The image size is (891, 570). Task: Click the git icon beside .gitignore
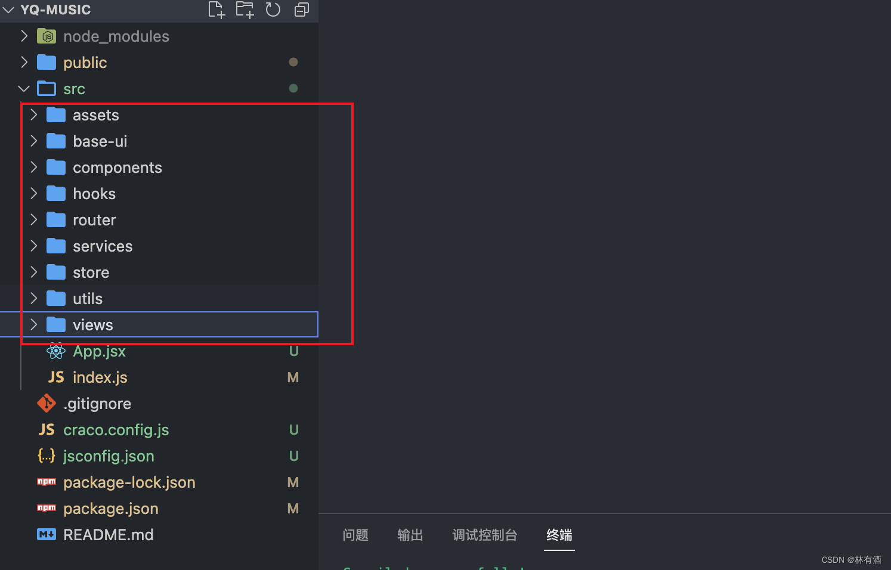[x=47, y=403]
